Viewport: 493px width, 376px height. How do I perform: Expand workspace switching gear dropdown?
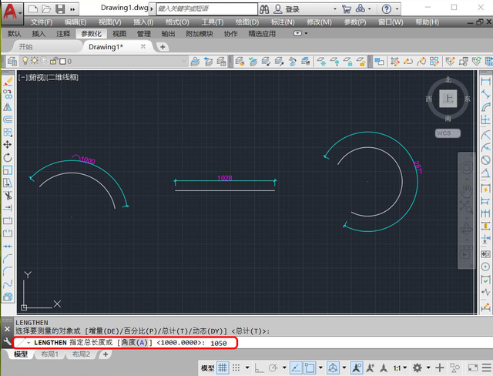point(428,368)
